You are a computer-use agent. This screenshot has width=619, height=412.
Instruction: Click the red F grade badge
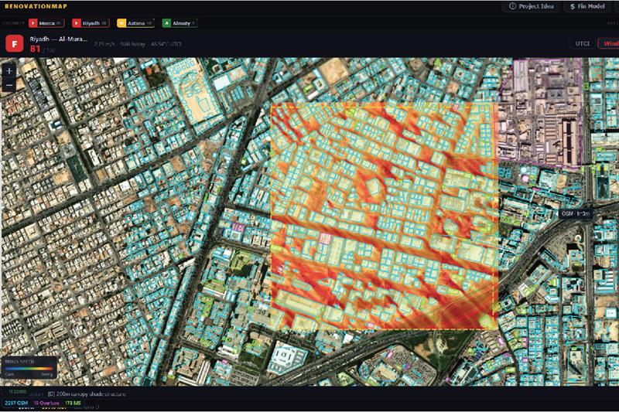[15, 44]
